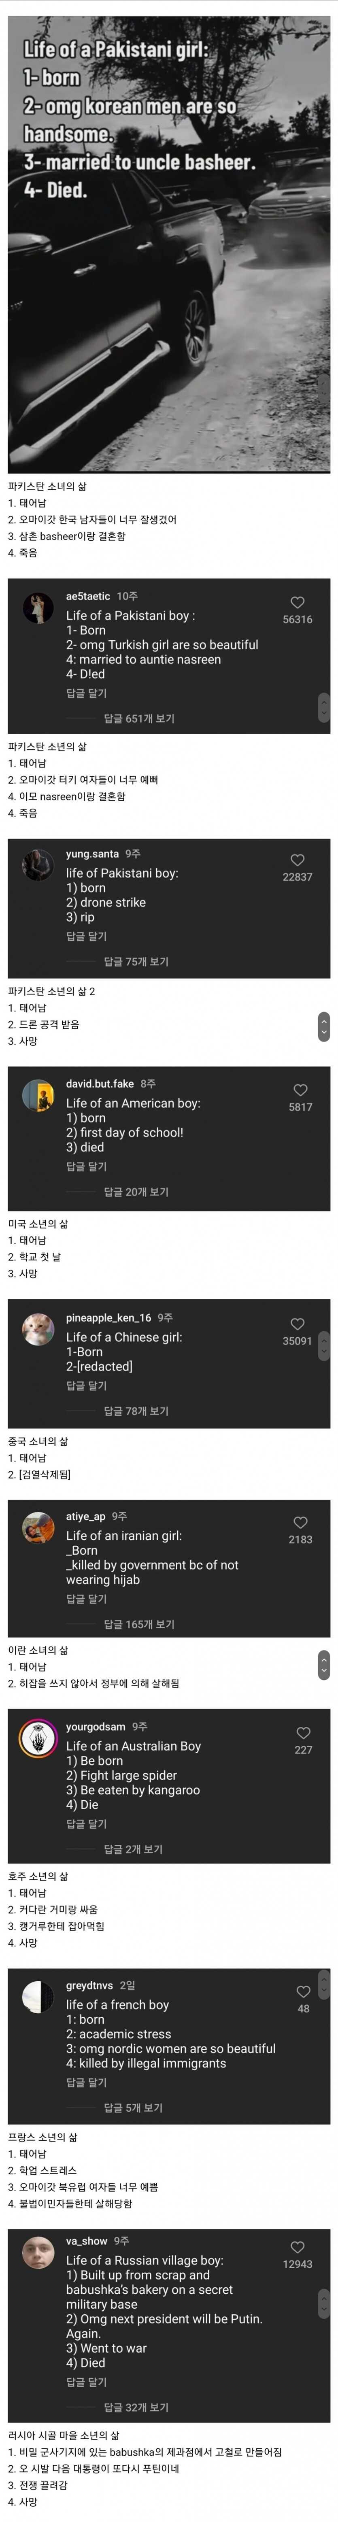338x2522 pixels.
Task: Click 답글 달기 under david.but.fake's comment
Action: point(86,1166)
